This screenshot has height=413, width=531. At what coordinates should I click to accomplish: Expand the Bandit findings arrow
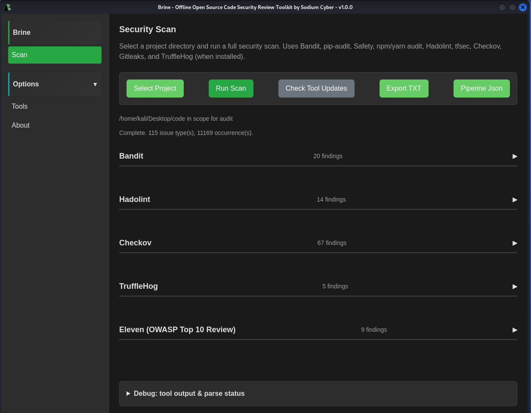(x=515, y=156)
